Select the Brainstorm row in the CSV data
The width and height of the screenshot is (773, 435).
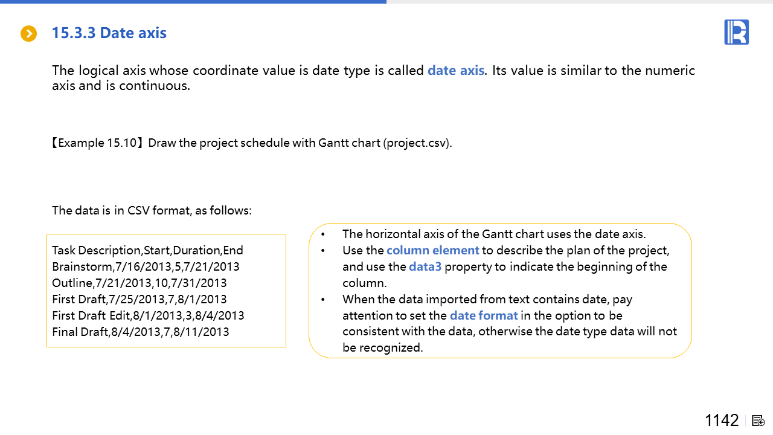[146, 266]
